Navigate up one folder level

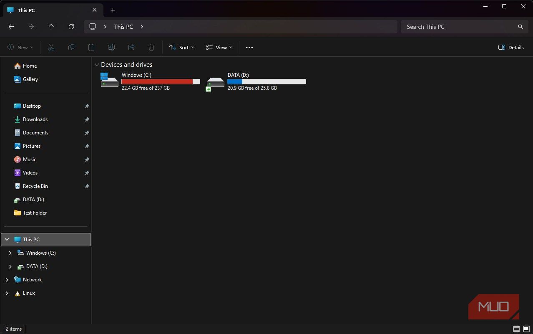tap(51, 27)
